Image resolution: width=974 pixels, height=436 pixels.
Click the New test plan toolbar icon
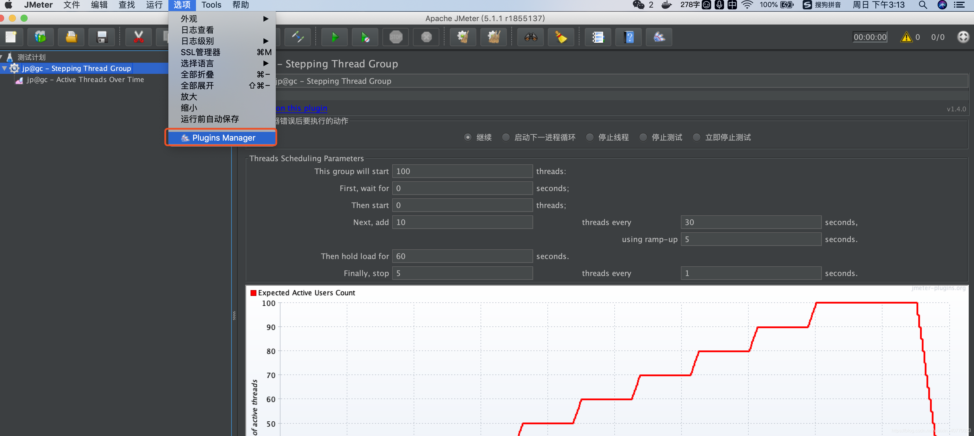pyautogui.click(x=10, y=37)
